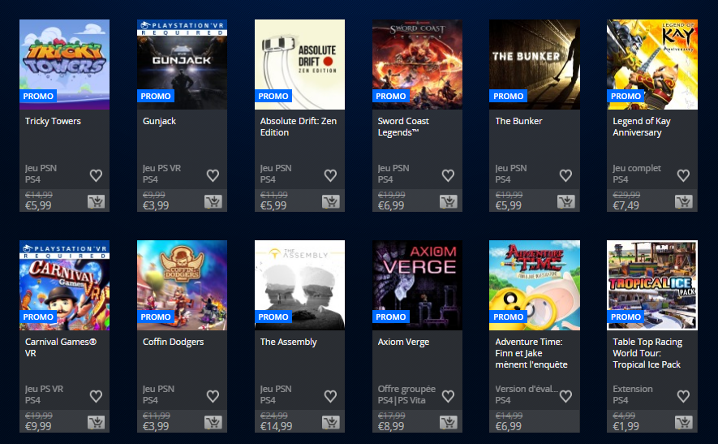Viewport: 718px width, 444px height.
Task: Click the Sword Coast Legends cover art
Action: tap(417, 64)
